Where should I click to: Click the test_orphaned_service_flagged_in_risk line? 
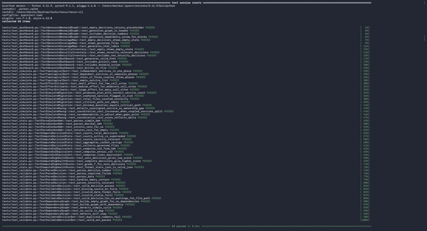73,96
